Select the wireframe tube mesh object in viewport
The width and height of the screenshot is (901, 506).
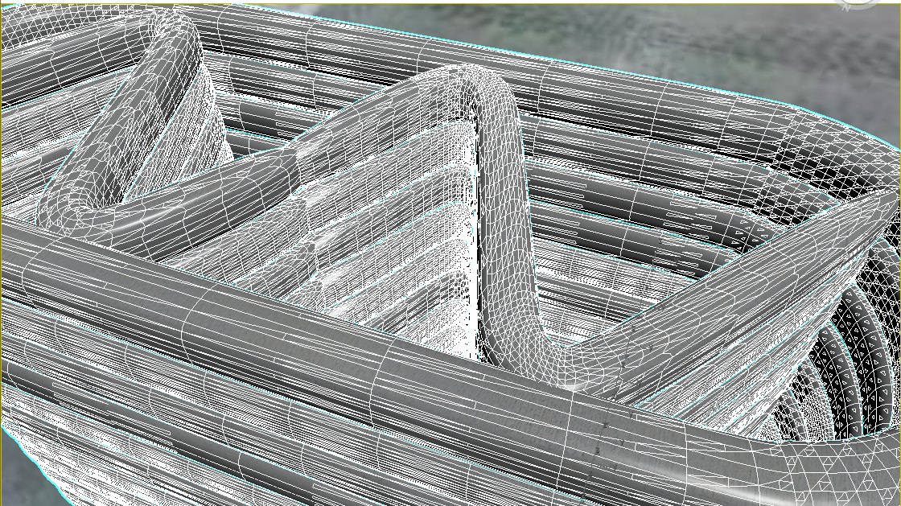450,256
